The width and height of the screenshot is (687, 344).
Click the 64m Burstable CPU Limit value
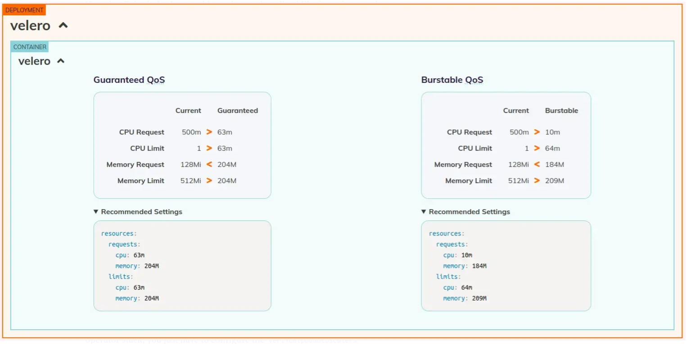[552, 148]
